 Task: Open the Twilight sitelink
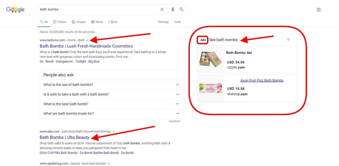pos(81,61)
